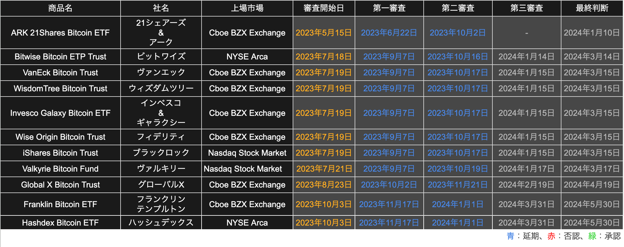Select the Invesco Galaxy Bitcoin ETF cell
This screenshot has height=247, width=624.
click(x=60, y=113)
